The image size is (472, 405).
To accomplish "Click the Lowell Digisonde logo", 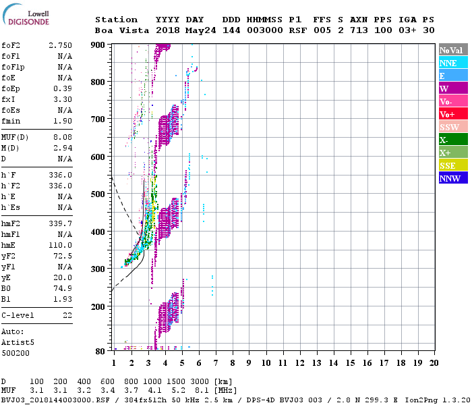I will point(26,14).
